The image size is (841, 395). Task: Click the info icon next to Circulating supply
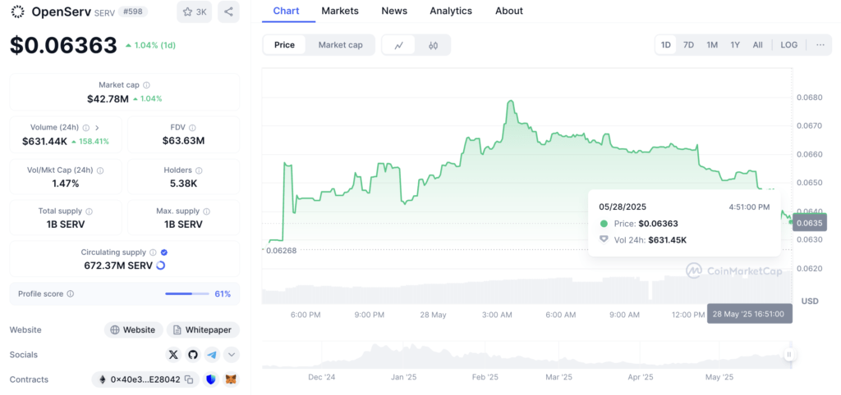click(x=153, y=252)
